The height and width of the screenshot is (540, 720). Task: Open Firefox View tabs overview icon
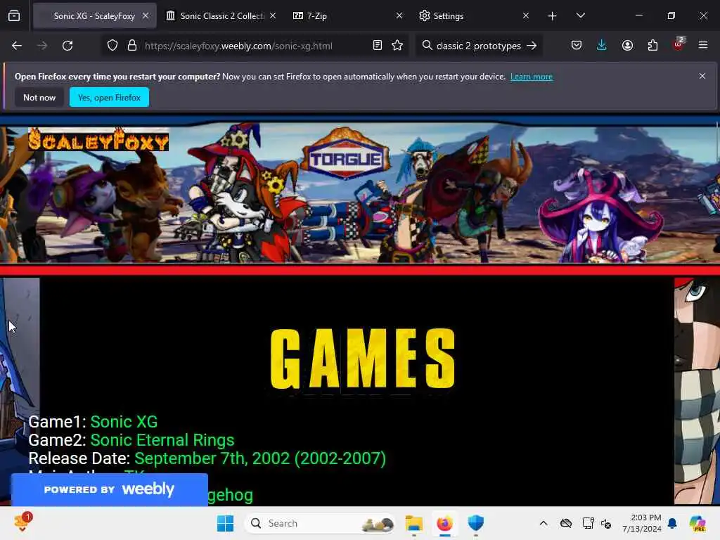click(14, 16)
